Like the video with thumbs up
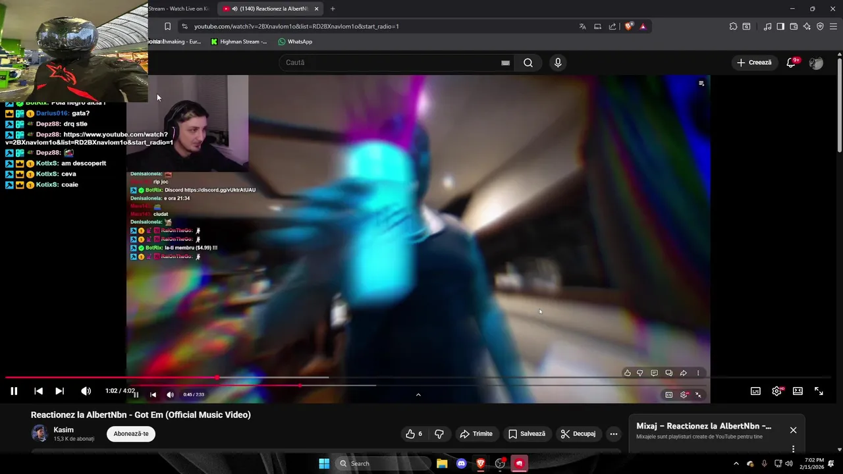The image size is (843, 474). coord(414,434)
